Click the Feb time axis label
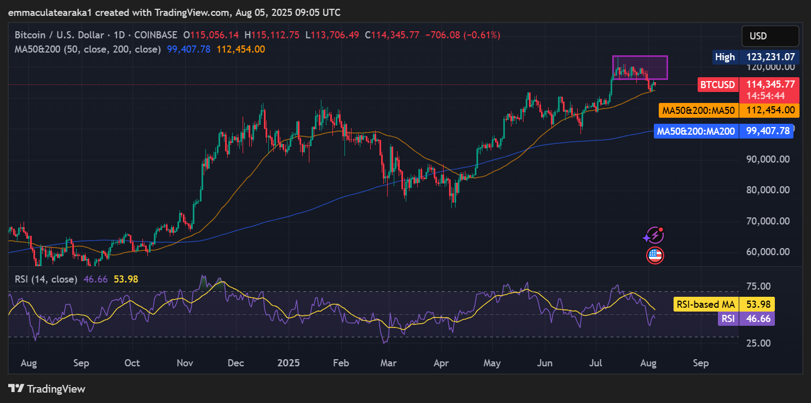 point(341,363)
